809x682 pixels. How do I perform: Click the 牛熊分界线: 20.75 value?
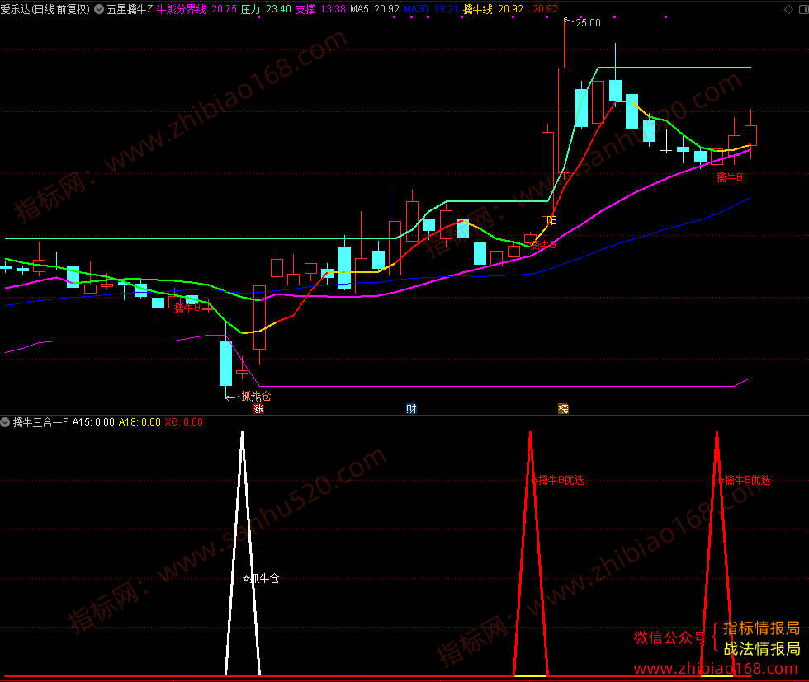[x=196, y=9]
